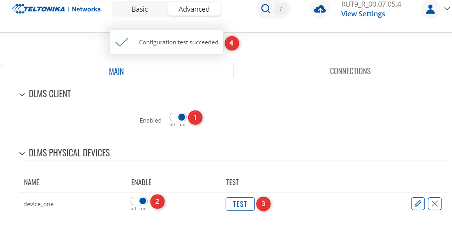Expand the user account dropdown arrow
Screen dimensions: 452x226
coord(447,9)
